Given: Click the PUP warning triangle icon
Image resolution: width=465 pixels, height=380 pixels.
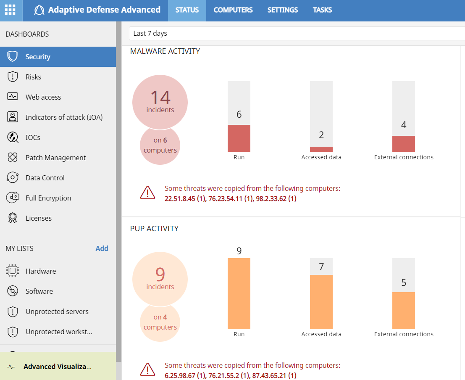Looking at the screenshot, I should pos(147,370).
